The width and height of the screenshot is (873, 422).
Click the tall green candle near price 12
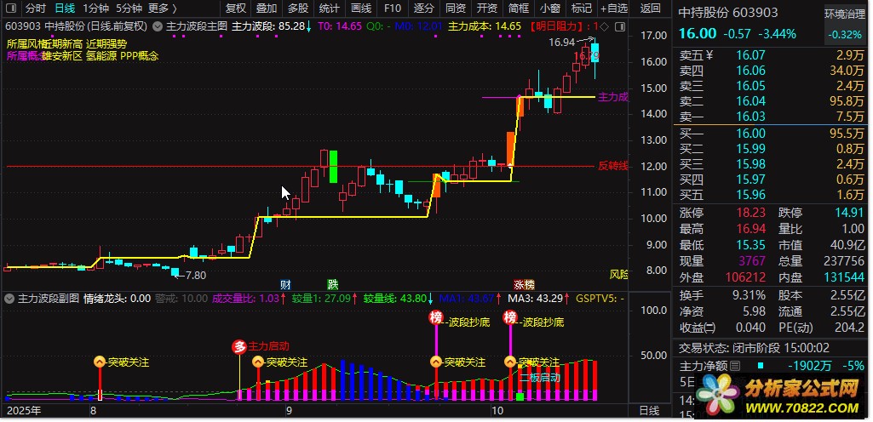(334, 166)
